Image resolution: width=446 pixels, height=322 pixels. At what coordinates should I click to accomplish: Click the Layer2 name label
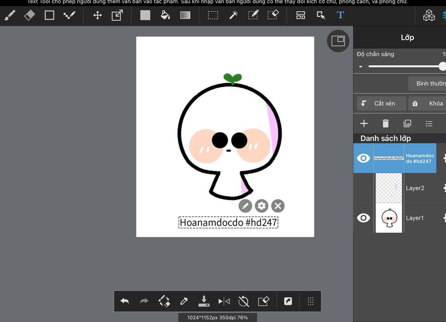click(x=415, y=188)
